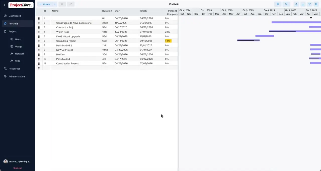
Task: Click drag handle of row 10 Paris Madrid
Action: coord(39,59)
